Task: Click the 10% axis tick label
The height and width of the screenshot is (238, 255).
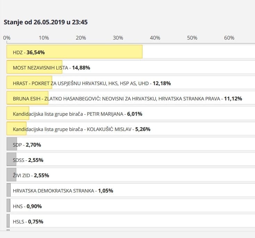Action: pos(44,38)
